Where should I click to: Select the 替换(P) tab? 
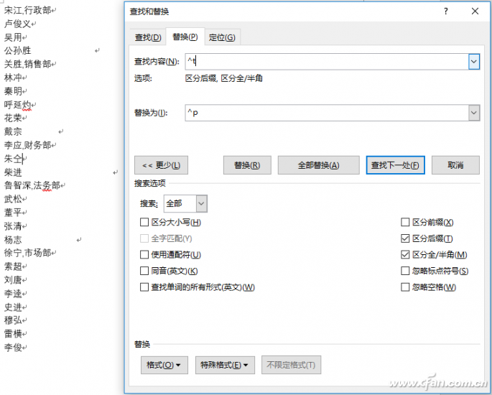[x=185, y=37]
